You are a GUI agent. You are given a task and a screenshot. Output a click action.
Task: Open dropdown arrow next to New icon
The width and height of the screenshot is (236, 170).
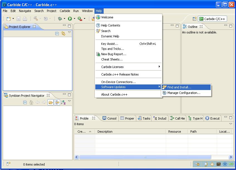point(13,19)
